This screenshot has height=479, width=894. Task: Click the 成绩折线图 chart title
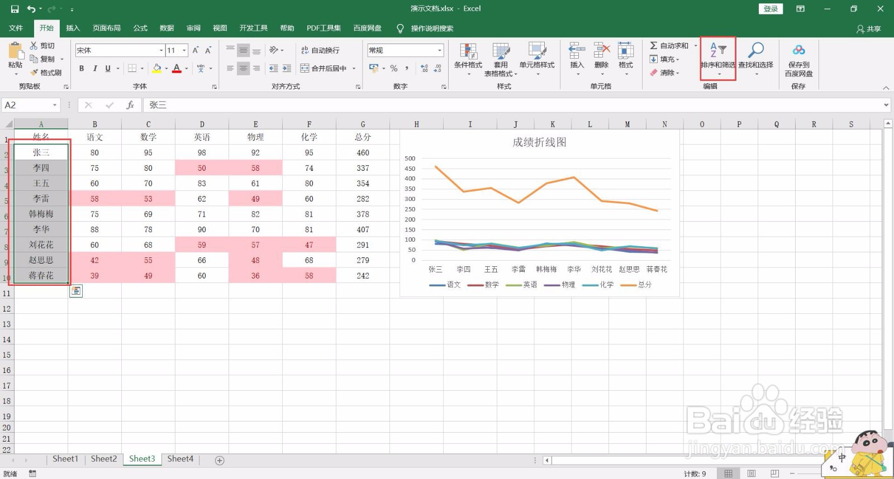click(540, 142)
